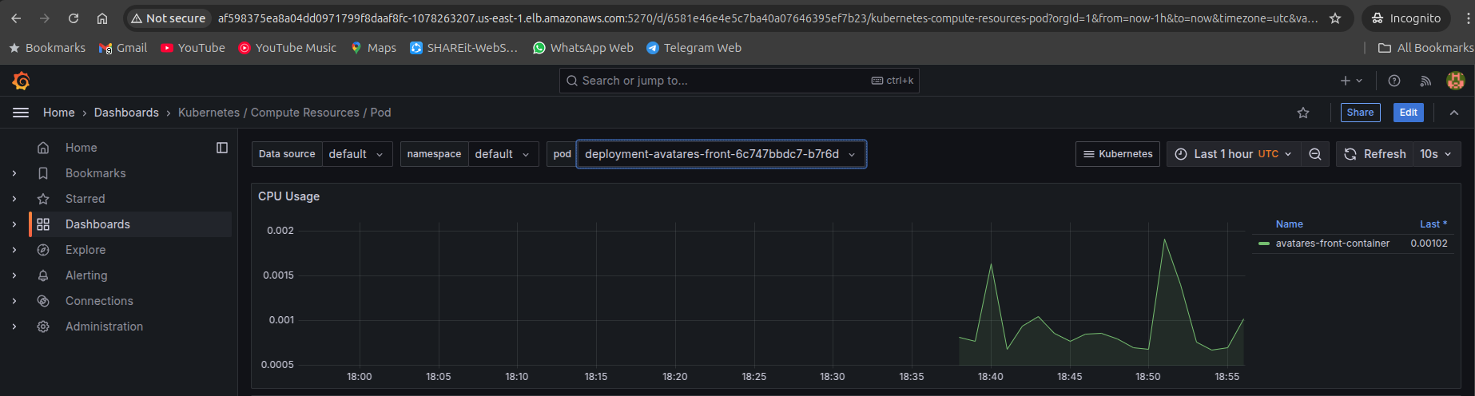Open Maps bookmark
The height and width of the screenshot is (396, 1475).
click(373, 48)
